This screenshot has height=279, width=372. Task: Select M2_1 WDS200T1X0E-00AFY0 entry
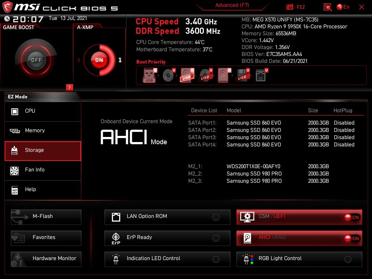pos(259,166)
